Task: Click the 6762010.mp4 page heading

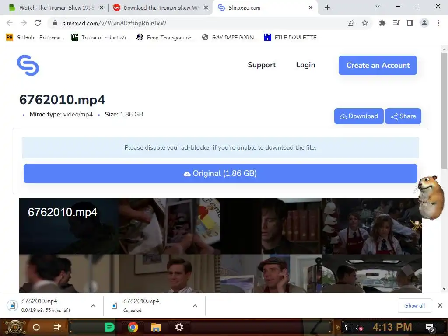Action: (62, 100)
